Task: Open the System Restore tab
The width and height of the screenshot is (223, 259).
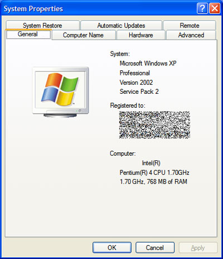Action: (42, 25)
